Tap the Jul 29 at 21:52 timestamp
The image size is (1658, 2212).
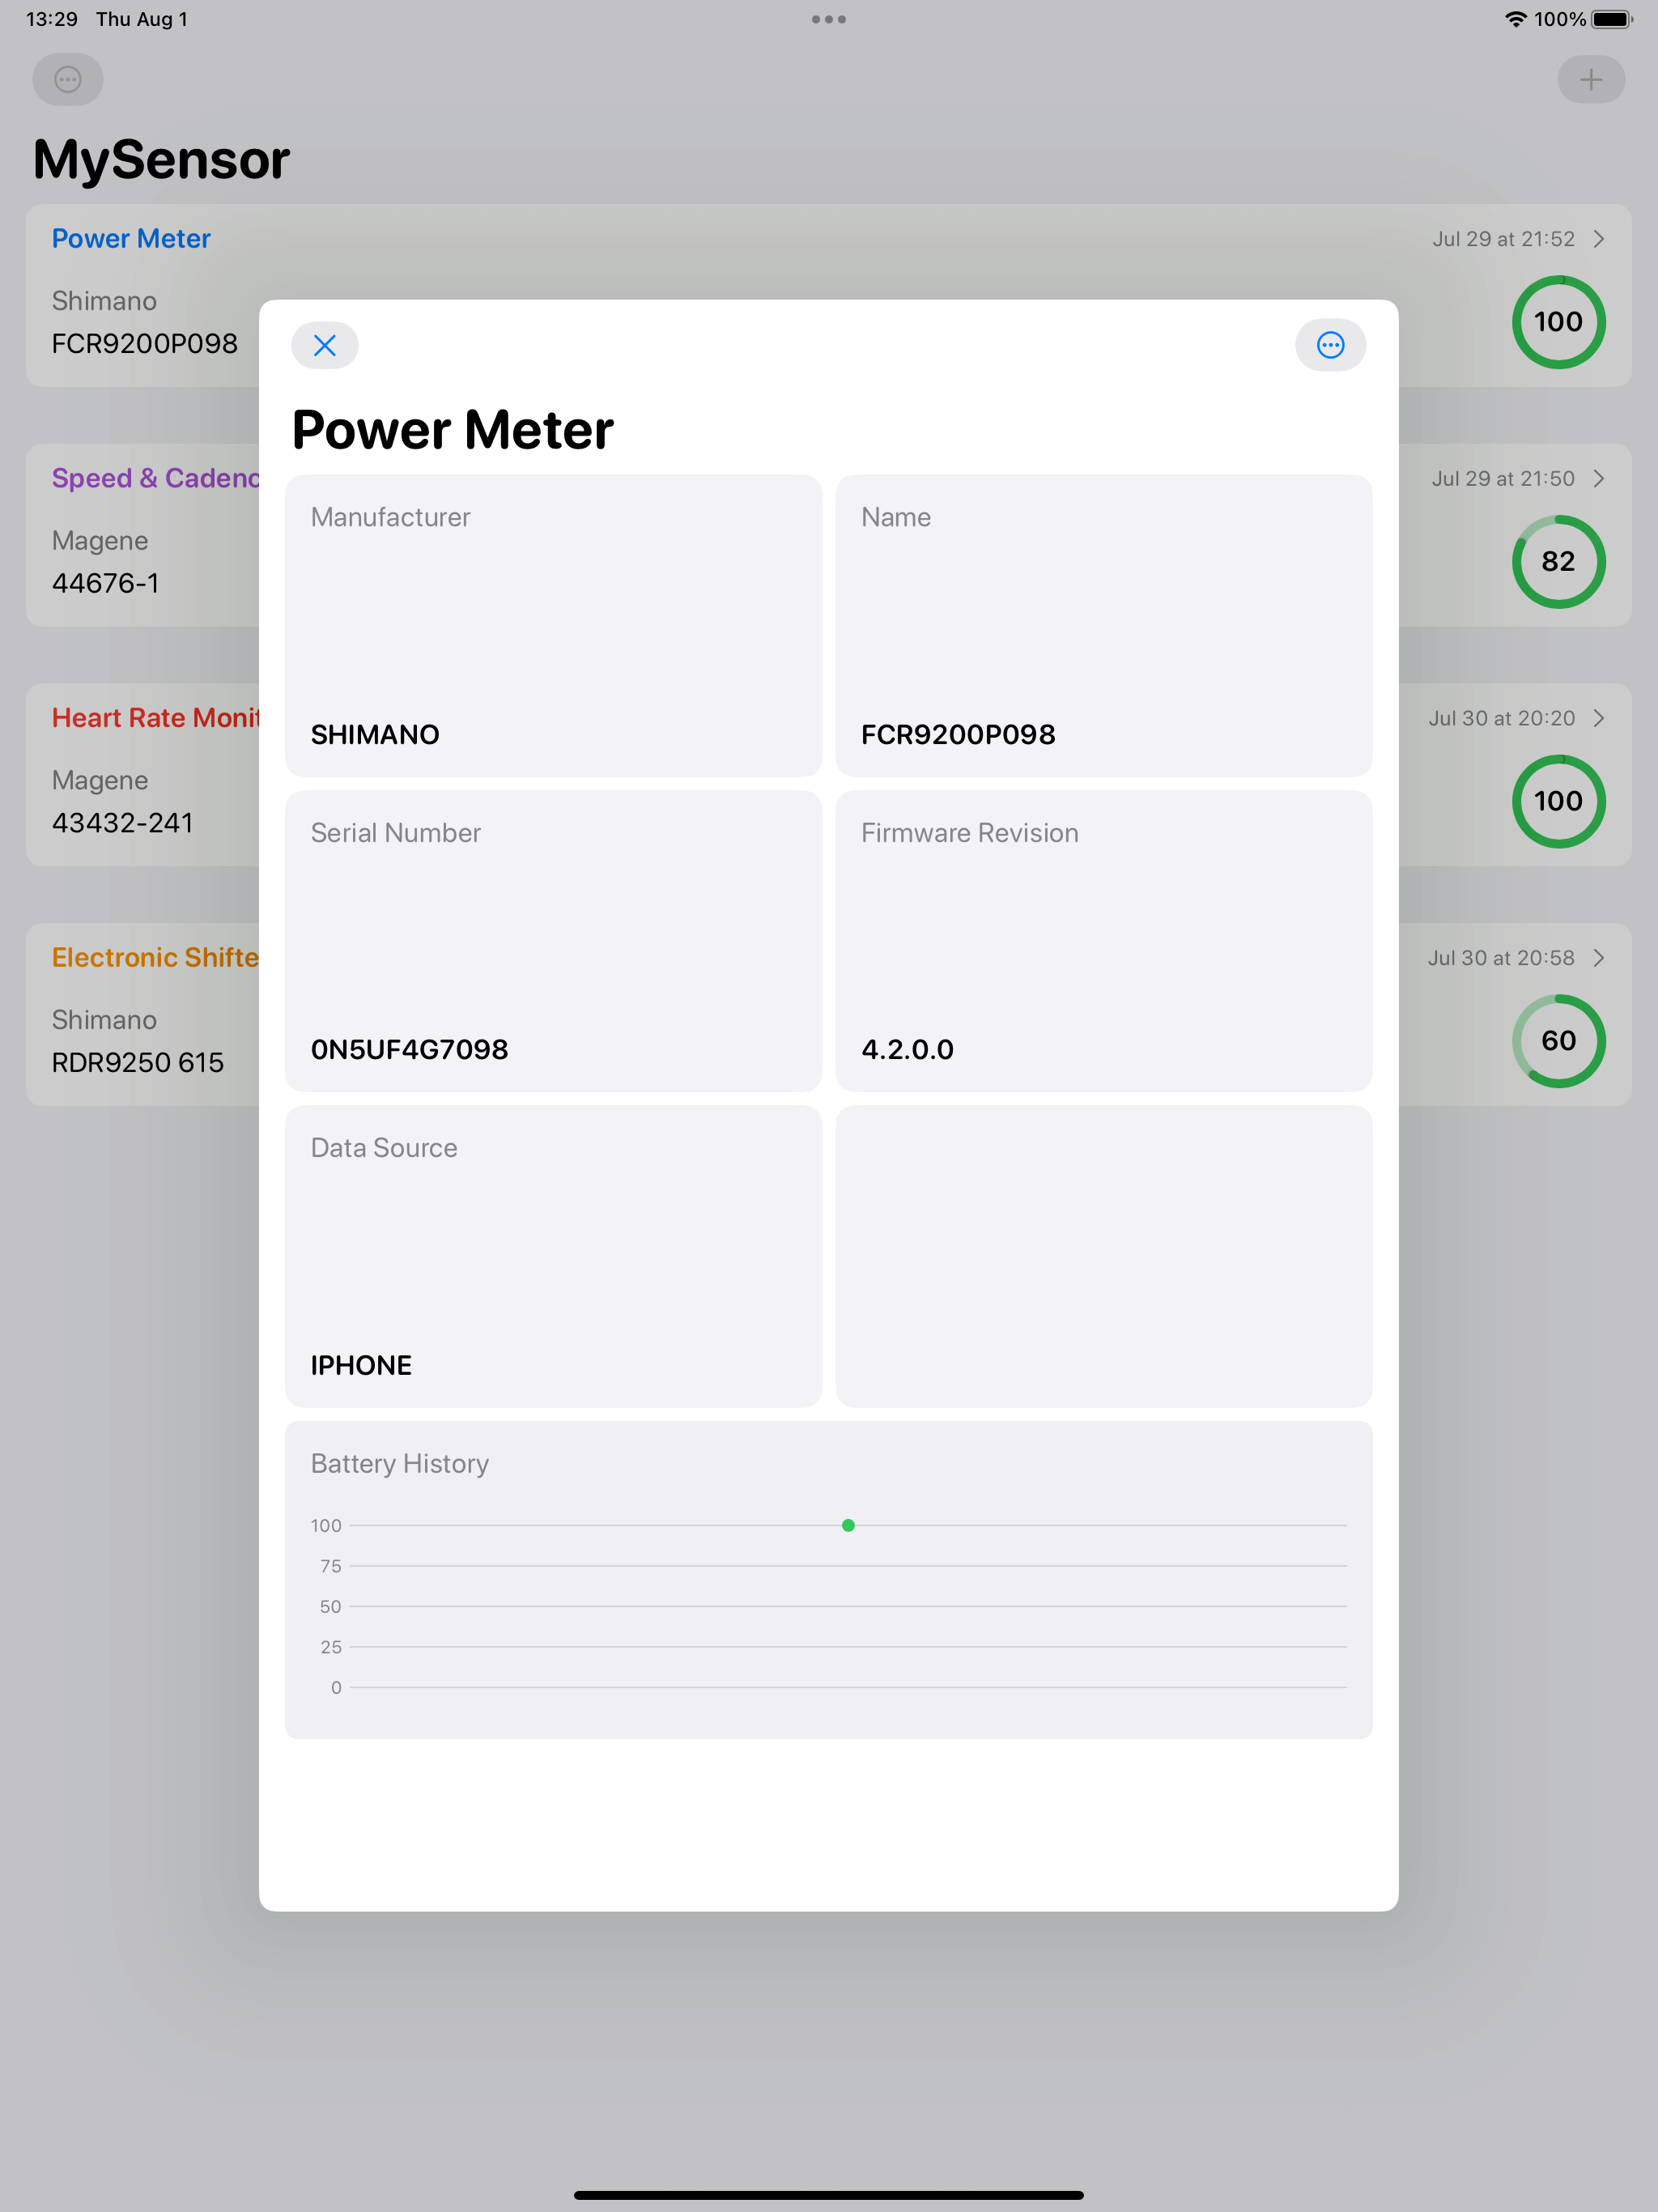coord(1503,239)
